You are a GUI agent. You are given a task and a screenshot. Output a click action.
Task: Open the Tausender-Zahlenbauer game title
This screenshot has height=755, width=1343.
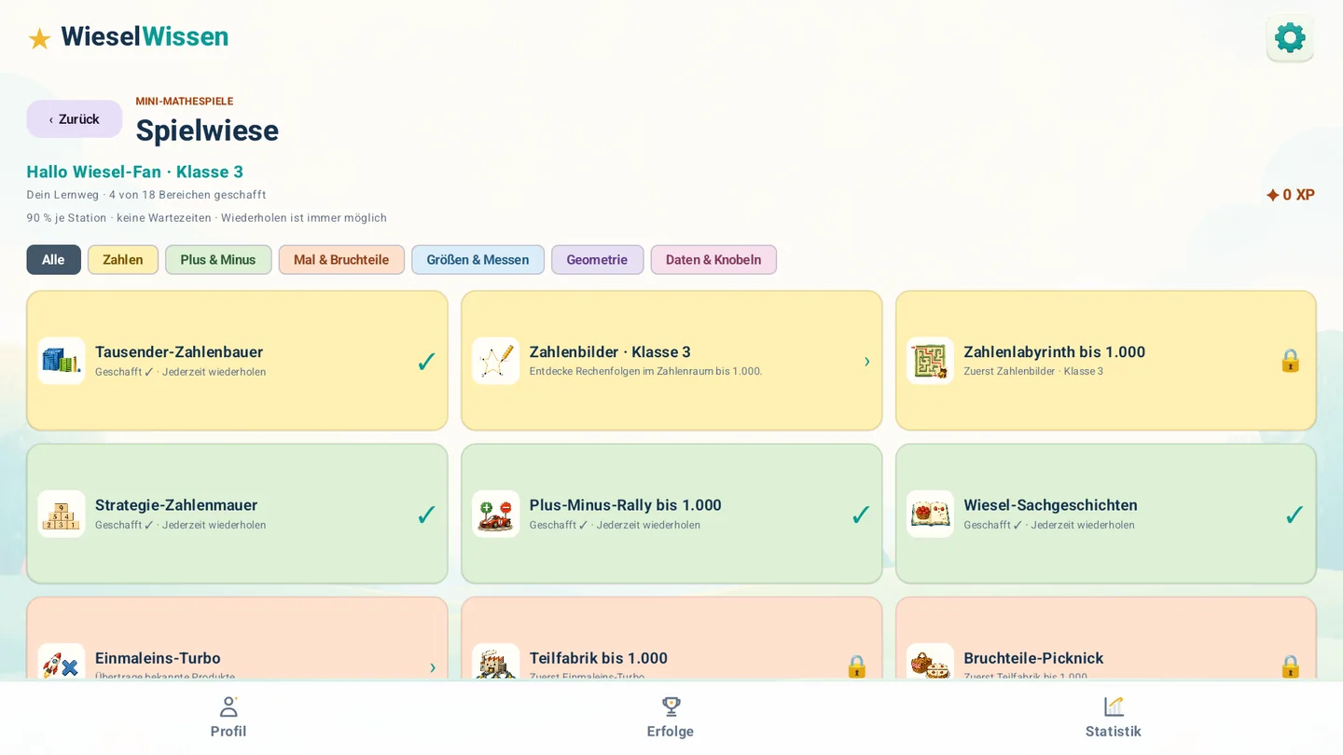pos(179,352)
